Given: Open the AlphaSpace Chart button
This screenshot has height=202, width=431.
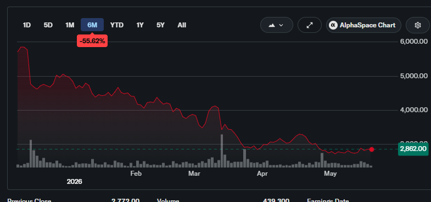Looking at the screenshot, I should [363, 25].
